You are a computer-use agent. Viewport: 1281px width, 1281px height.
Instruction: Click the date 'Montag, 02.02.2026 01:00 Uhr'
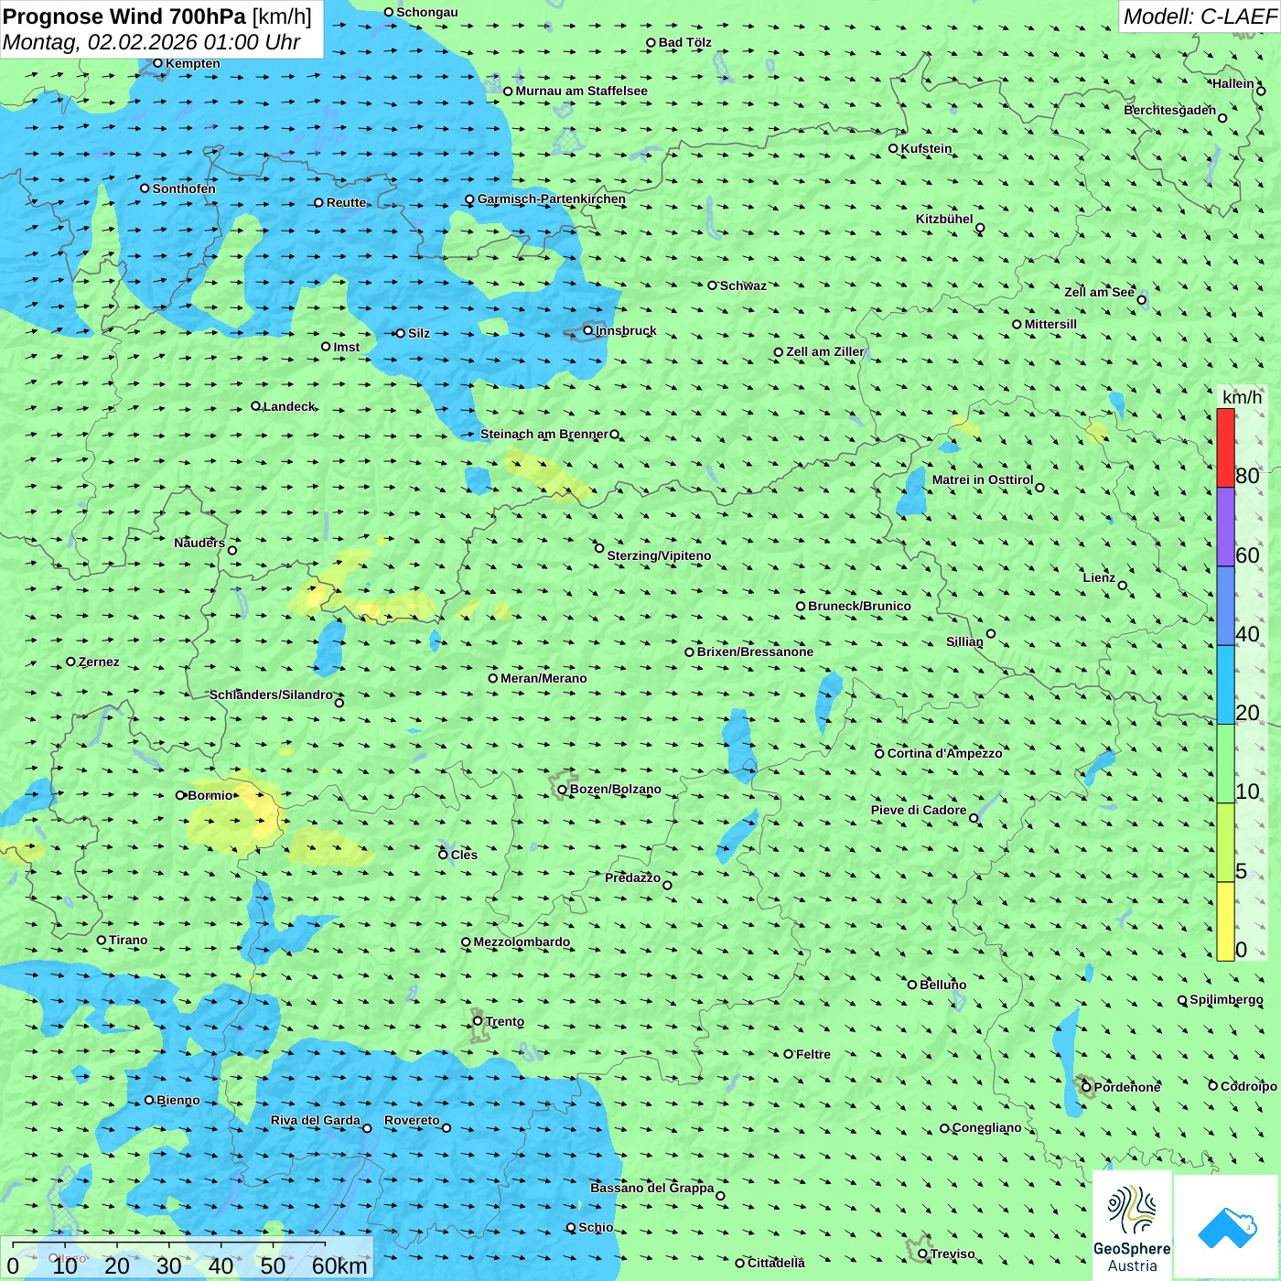coord(152,42)
